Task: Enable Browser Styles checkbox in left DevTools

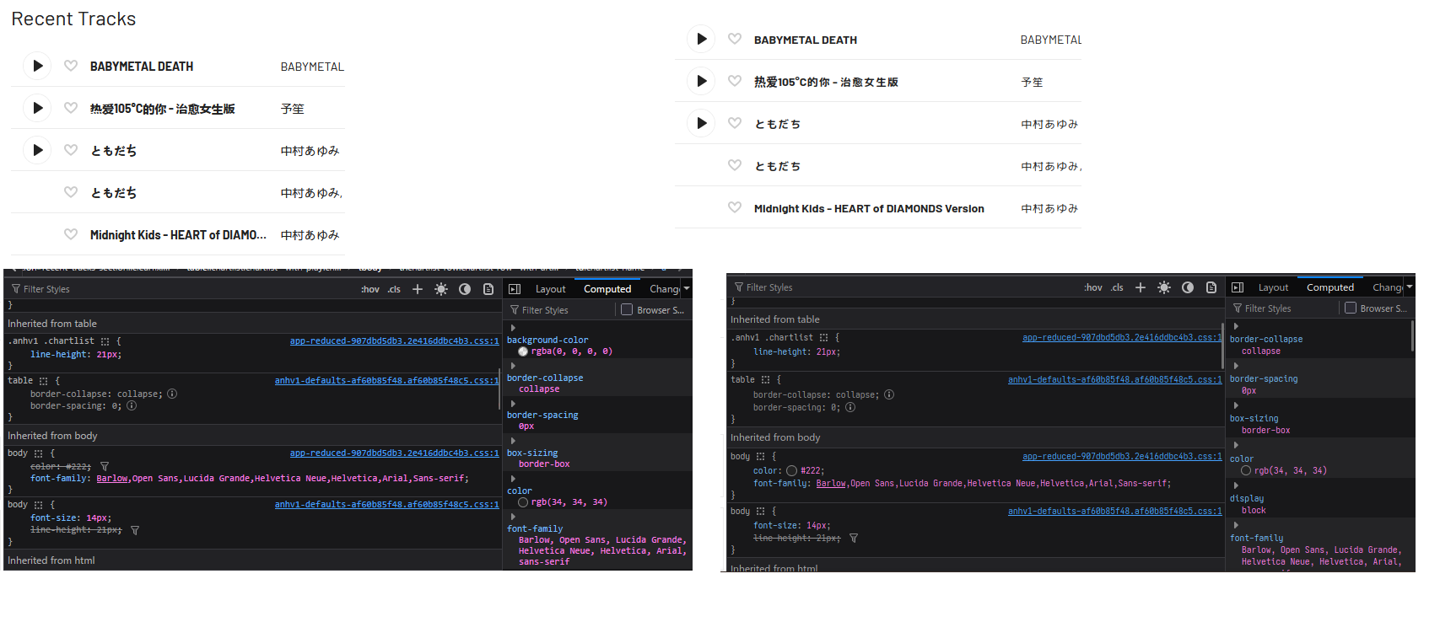Action: 627,309
